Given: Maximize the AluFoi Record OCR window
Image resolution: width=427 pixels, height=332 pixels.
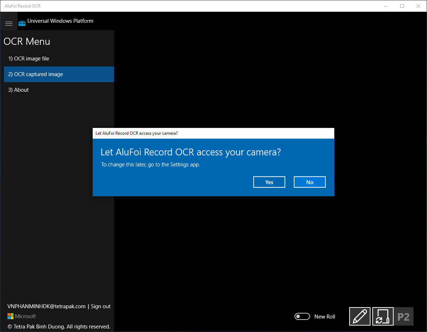Looking at the screenshot, I should tap(402, 6).
